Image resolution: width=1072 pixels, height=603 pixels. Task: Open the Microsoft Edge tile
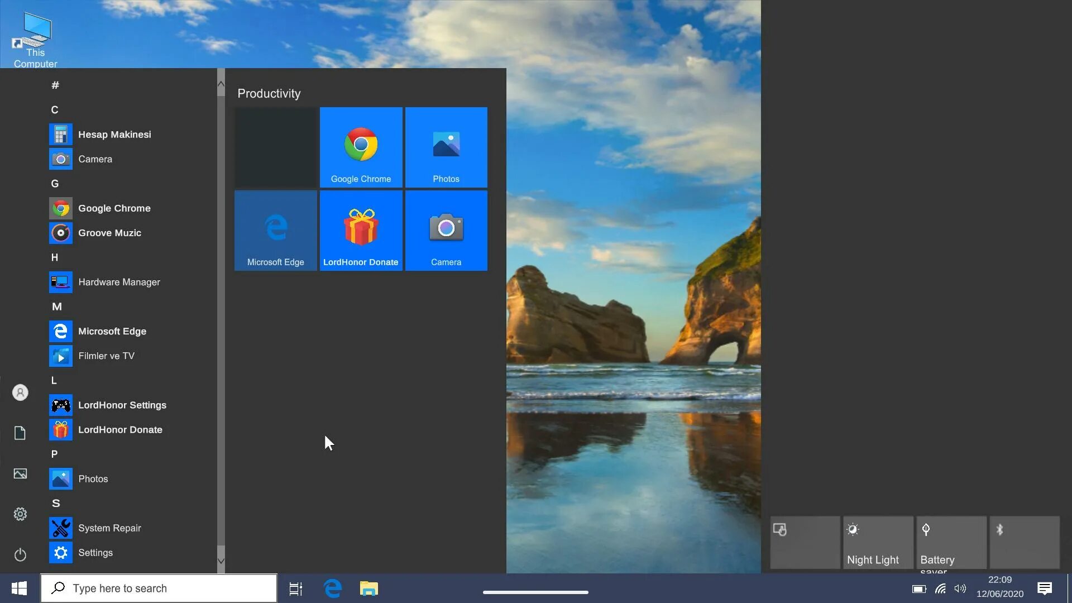point(275,231)
